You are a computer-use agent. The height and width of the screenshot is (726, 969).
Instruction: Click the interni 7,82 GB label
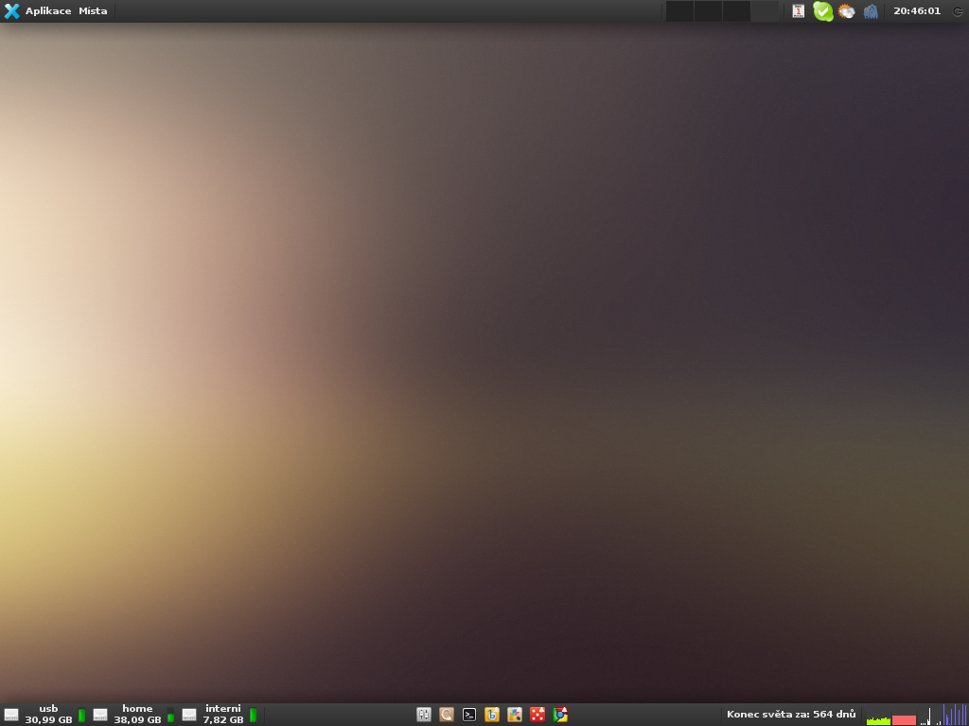(x=223, y=715)
